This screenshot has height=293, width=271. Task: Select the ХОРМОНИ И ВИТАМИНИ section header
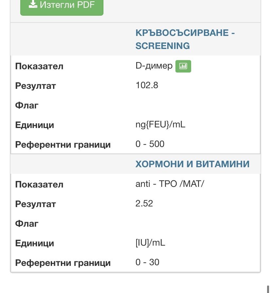point(192,164)
